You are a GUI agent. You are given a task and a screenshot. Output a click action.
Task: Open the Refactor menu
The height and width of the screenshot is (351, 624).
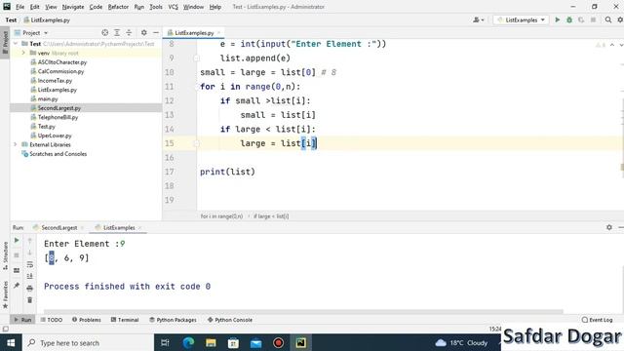pos(118,7)
